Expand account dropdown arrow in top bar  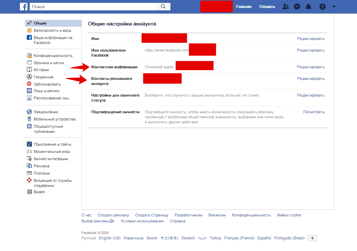tap(334, 7)
